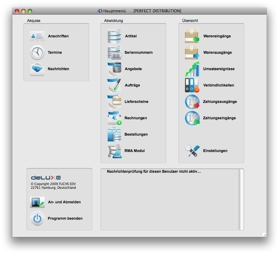The width and height of the screenshot is (279, 254).
Task: Open the Rechnungen euro envelope icon
Action: [x=114, y=118]
